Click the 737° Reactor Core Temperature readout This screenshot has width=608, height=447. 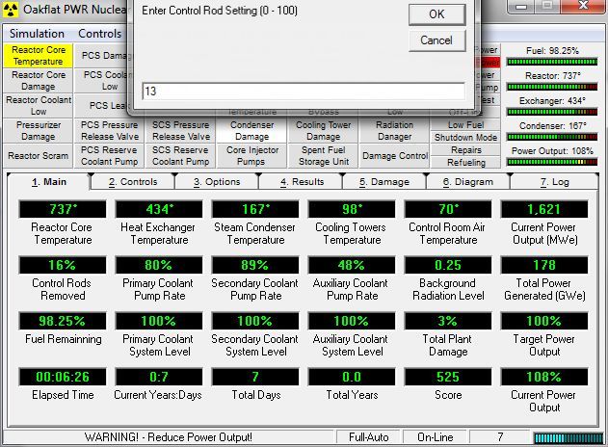pos(63,209)
